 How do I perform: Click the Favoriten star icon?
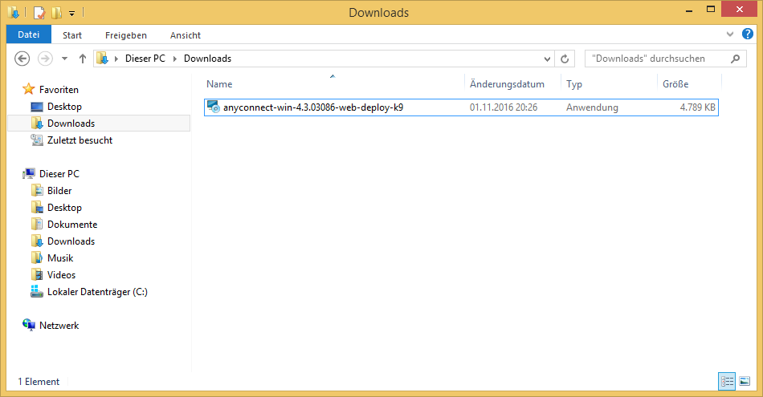pos(29,89)
